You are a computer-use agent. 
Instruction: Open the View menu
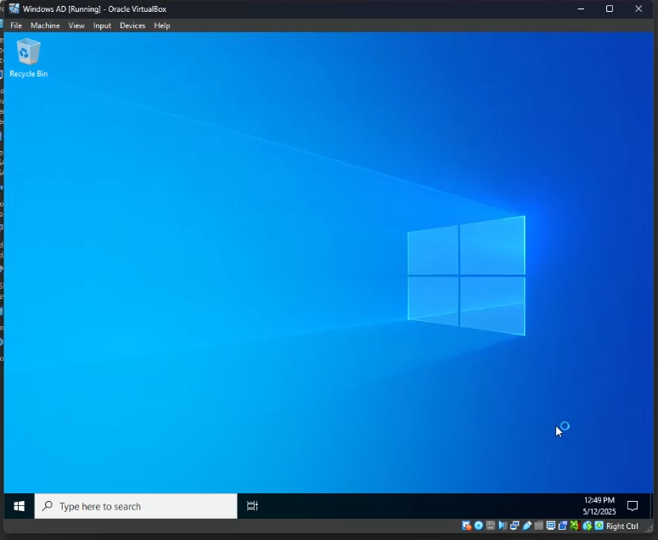(76, 25)
